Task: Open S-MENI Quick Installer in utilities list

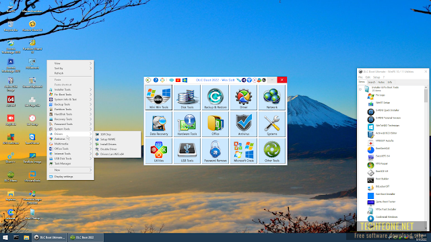Action: tap(387, 110)
